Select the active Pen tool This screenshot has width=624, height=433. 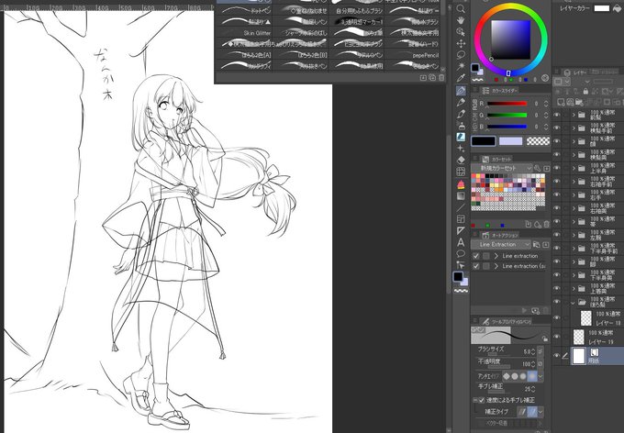click(461, 91)
